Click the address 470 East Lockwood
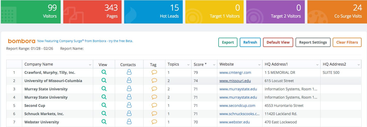 (x=281, y=122)
